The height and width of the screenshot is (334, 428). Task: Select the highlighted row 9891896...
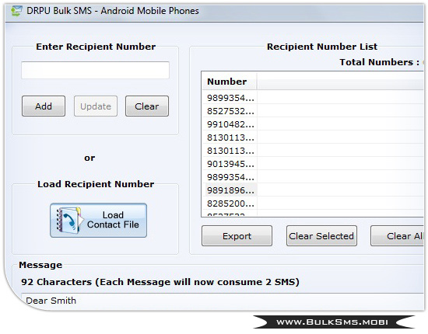(313, 190)
